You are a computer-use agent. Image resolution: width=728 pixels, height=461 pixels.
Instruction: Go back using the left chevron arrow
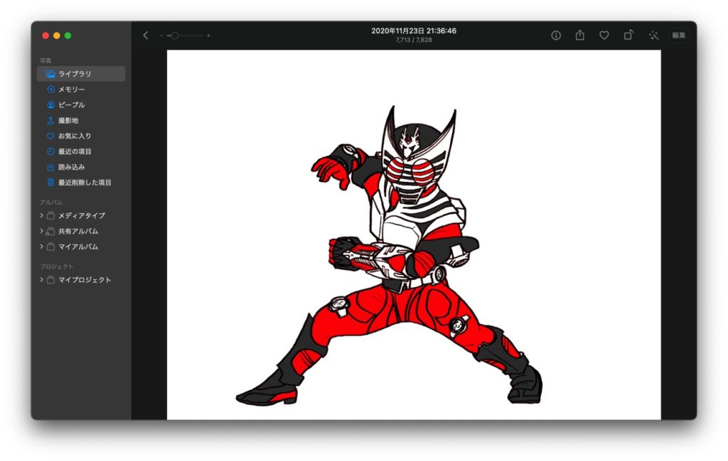(x=145, y=36)
